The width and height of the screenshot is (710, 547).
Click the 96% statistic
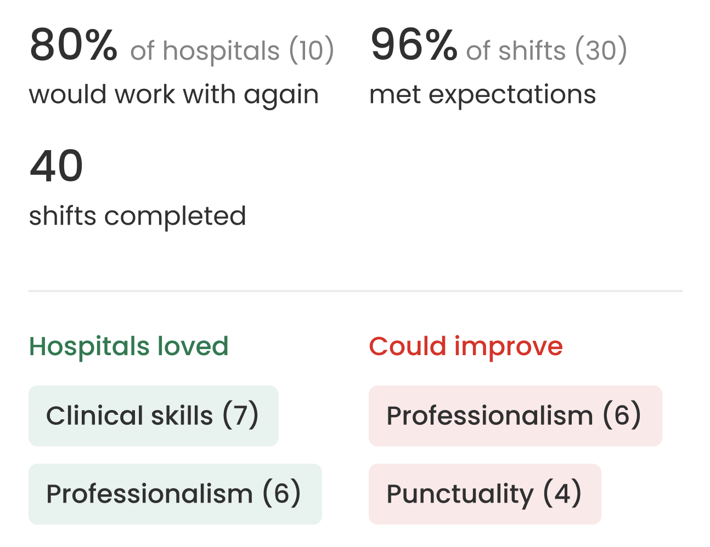pyautogui.click(x=414, y=45)
